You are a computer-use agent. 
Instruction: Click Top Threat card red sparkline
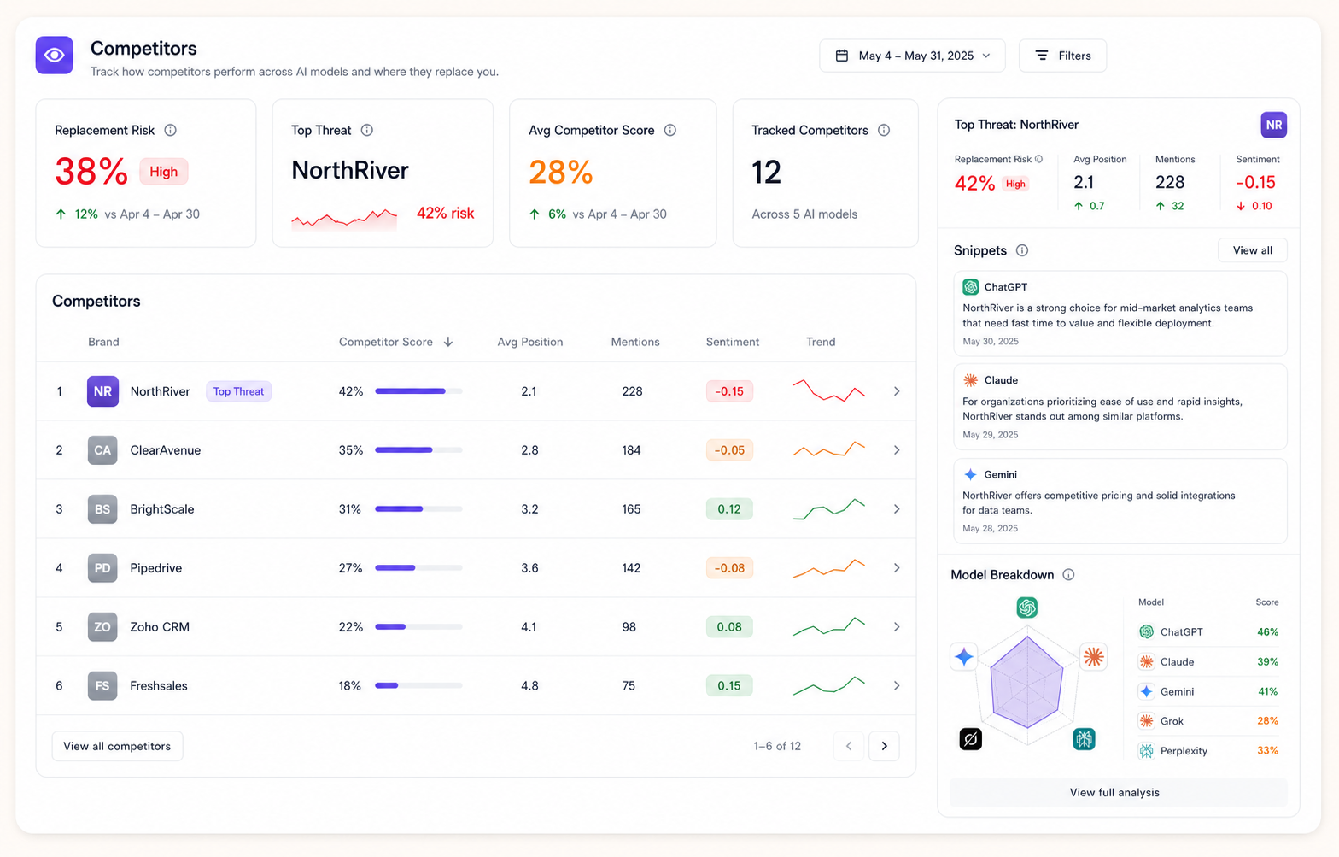click(344, 219)
